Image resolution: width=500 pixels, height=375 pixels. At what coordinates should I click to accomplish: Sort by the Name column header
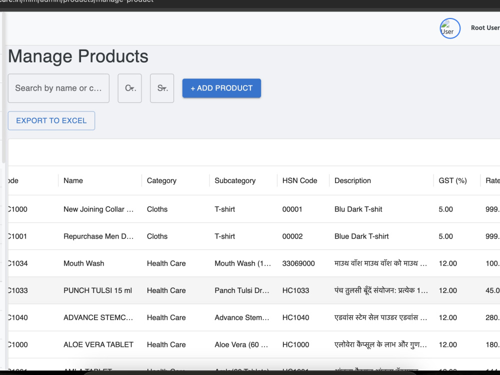click(73, 180)
